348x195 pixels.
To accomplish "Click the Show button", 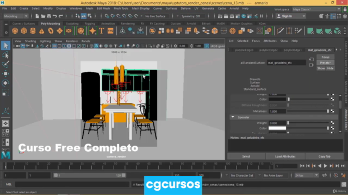I will pos(321,68).
